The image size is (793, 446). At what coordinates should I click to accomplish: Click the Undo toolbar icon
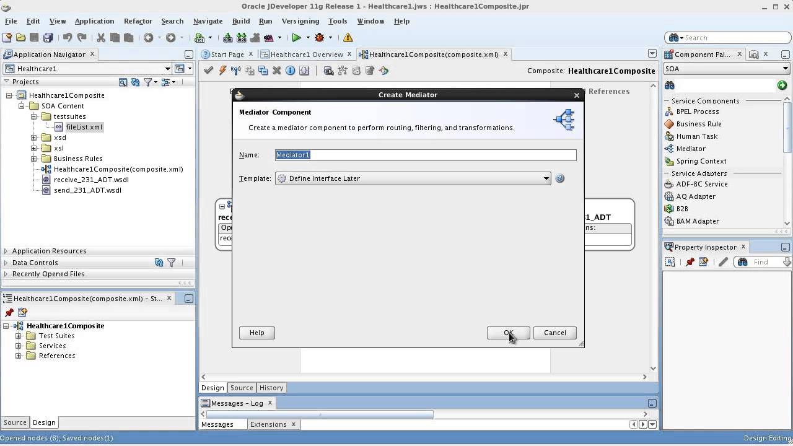(68, 38)
